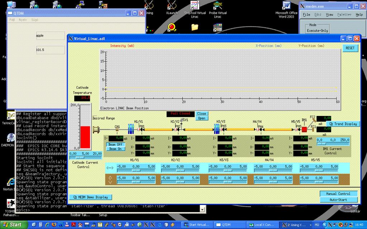Open HU language bar selector
Viewport: 367px width, 229px height.
317,225
